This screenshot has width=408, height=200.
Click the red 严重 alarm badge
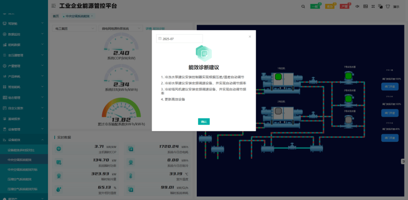344,6
